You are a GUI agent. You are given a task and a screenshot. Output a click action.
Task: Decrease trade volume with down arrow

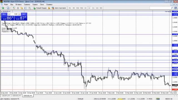(9, 14)
